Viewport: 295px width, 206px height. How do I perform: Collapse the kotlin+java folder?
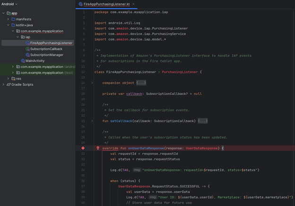(8, 25)
